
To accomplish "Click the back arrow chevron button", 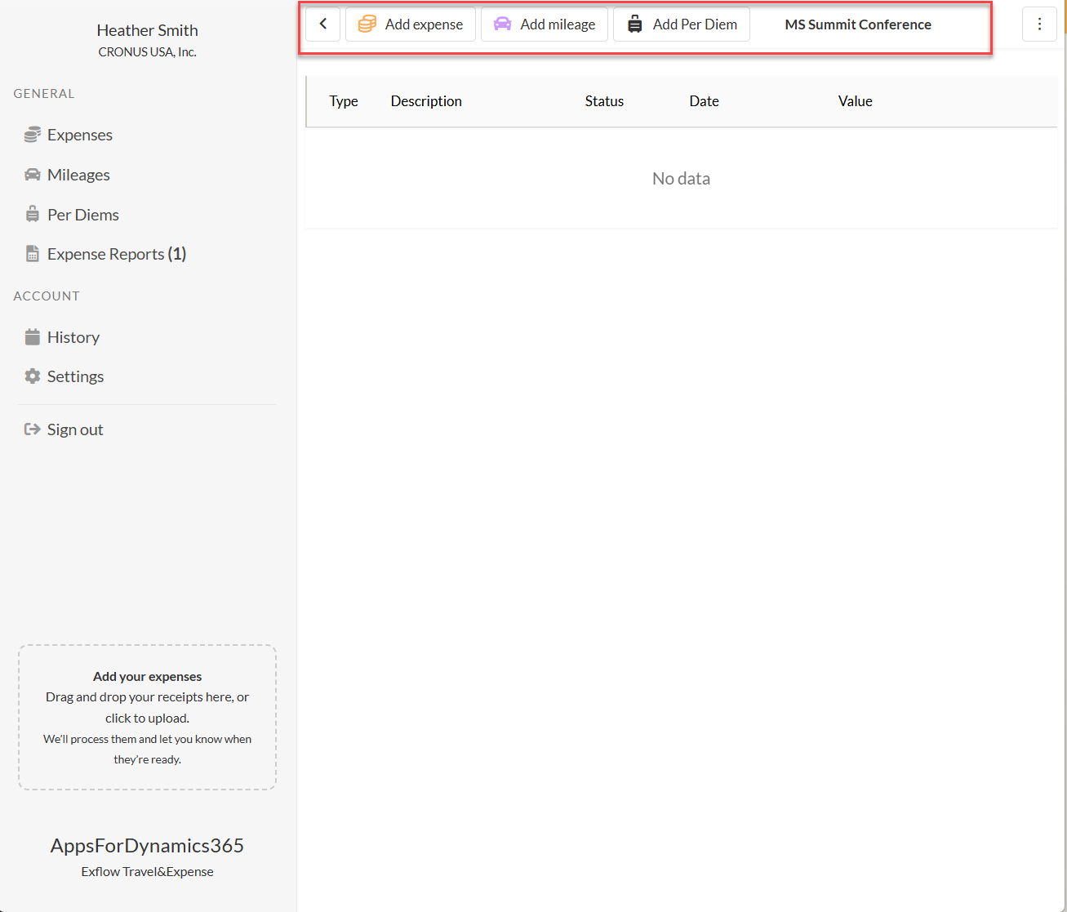I will click(323, 24).
